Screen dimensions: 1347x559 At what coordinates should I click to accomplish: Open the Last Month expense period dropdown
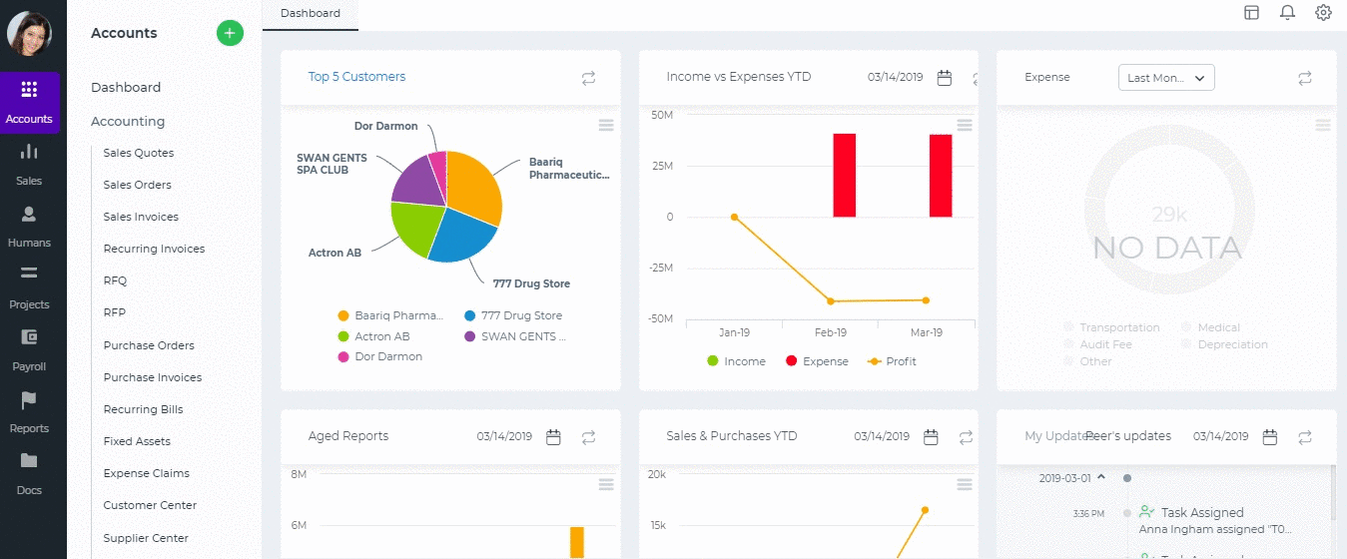(x=1166, y=78)
